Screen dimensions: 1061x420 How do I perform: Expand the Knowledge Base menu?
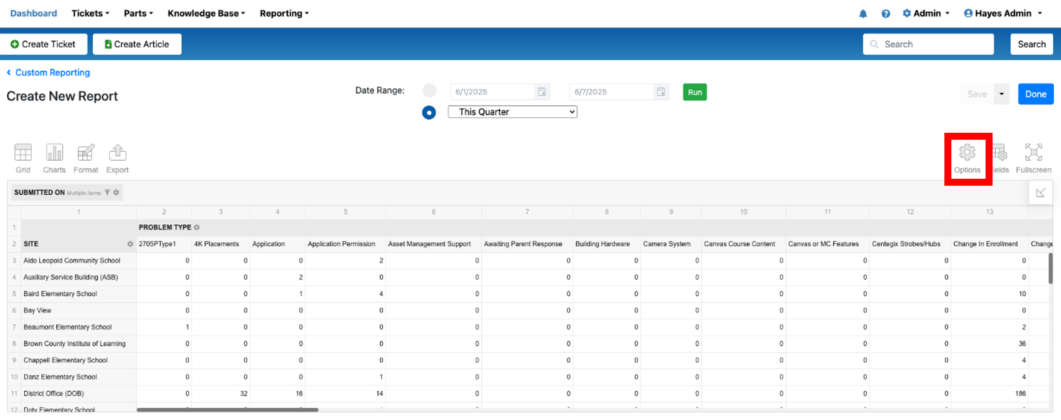(x=206, y=14)
